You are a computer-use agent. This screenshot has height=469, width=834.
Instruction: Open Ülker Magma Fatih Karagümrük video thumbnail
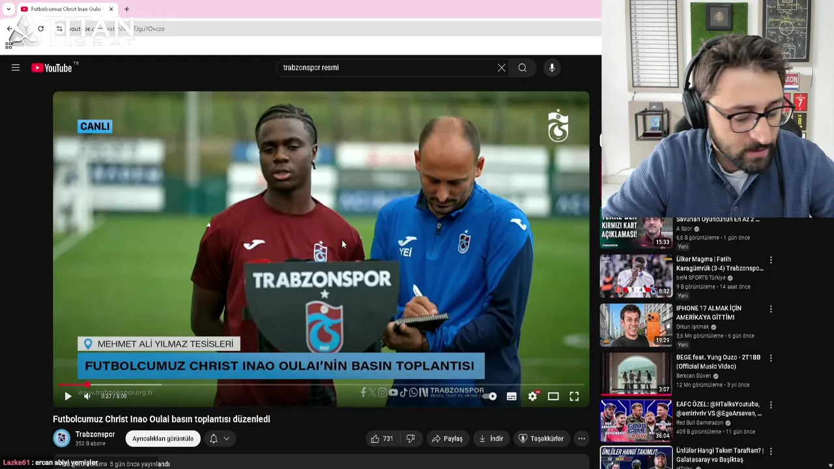click(636, 276)
